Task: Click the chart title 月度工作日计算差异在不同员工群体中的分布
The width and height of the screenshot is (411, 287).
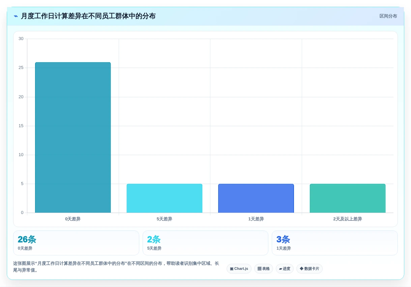Action: [x=88, y=16]
